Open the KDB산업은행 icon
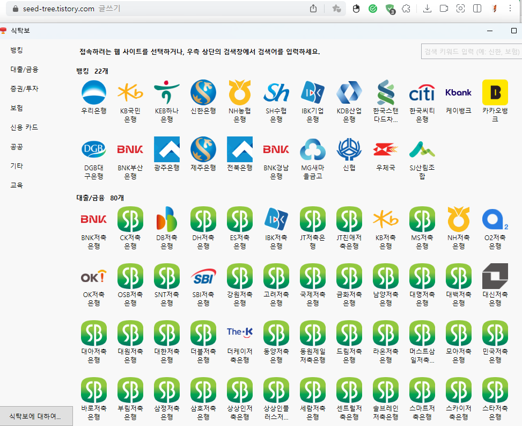522x426 pixels. pyautogui.click(x=349, y=92)
